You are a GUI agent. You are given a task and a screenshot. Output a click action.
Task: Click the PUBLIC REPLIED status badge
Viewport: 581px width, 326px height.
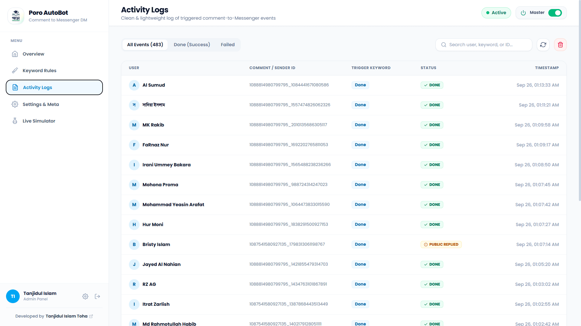point(441,245)
